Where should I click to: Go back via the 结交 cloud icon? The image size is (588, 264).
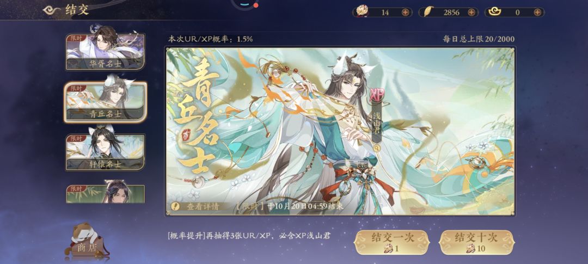[52, 10]
